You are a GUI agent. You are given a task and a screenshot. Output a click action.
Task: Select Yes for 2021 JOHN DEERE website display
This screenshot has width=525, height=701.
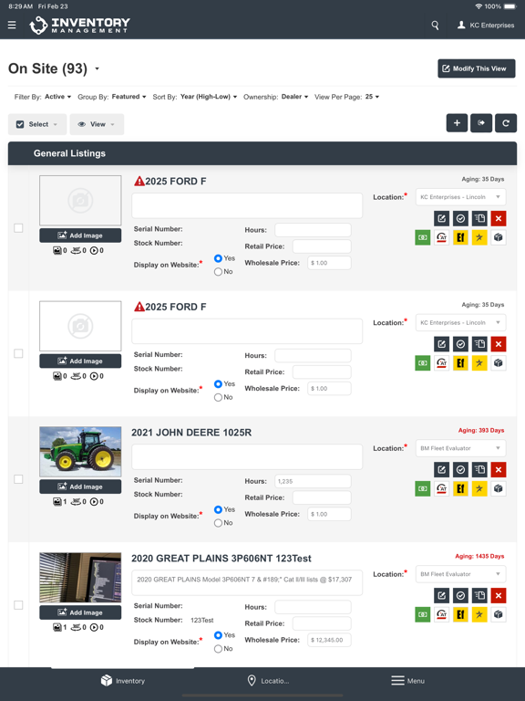coord(218,509)
